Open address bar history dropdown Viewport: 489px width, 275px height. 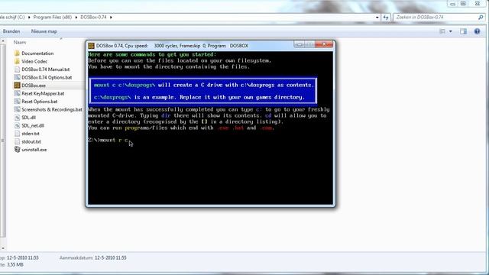[377, 18]
